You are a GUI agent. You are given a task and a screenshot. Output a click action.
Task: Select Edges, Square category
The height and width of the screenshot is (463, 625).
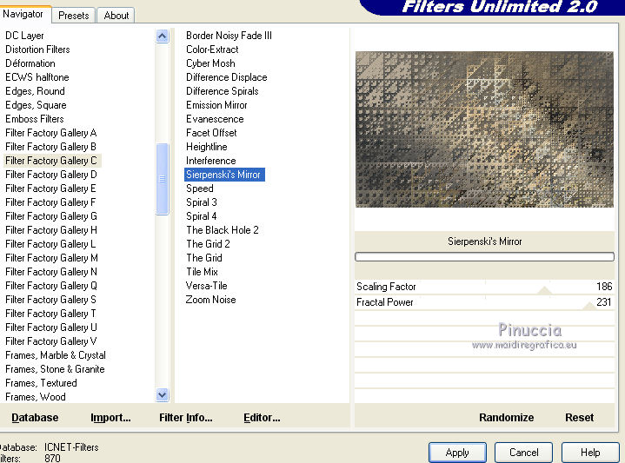36,105
